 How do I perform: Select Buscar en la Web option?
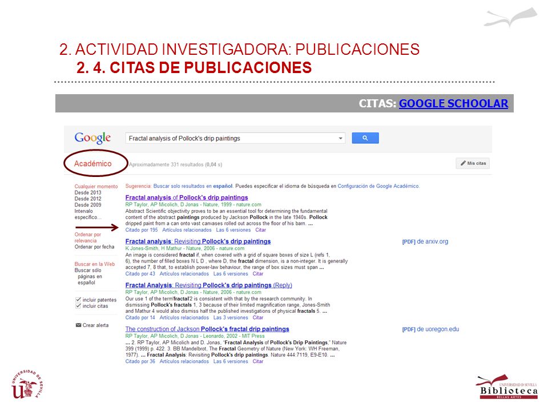pyautogui.click(x=95, y=264)
